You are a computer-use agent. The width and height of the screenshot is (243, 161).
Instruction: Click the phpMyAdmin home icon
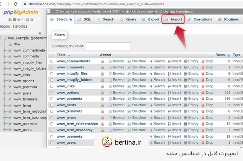[10, 19]
